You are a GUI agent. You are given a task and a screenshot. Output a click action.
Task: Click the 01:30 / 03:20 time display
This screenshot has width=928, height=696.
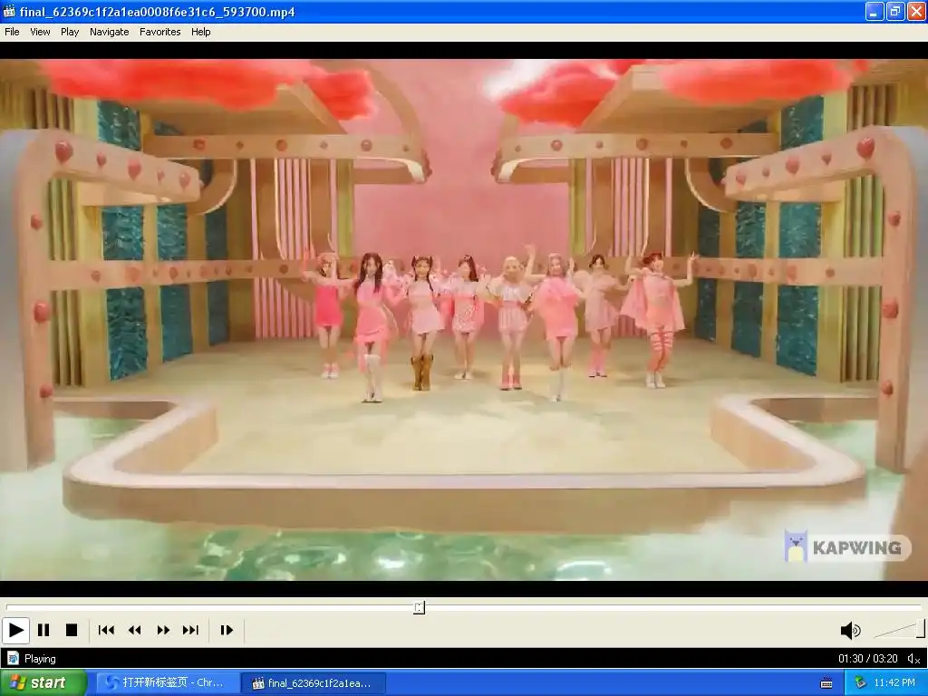[867, 659]
